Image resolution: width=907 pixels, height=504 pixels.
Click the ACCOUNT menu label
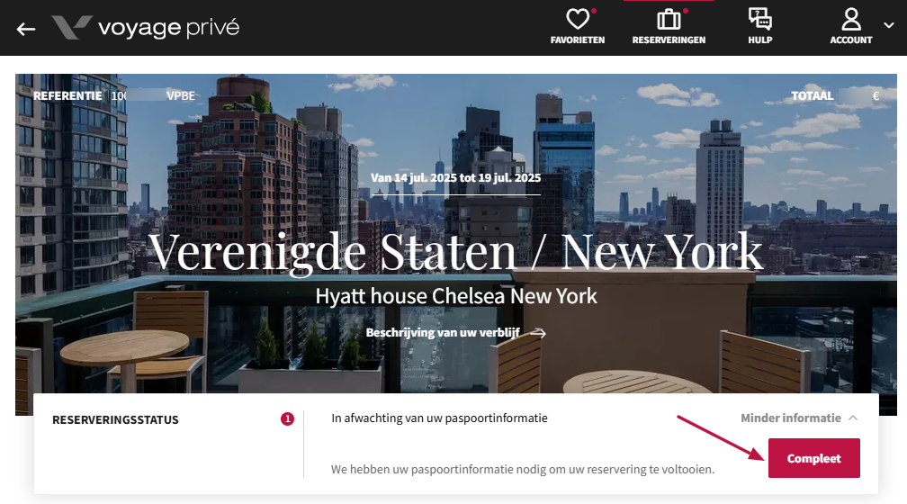[x=851, y=40]
